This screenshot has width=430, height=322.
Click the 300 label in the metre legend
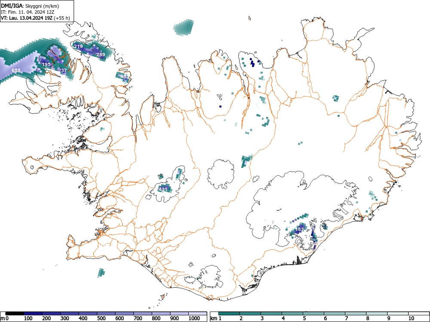(x=64, y=319)
